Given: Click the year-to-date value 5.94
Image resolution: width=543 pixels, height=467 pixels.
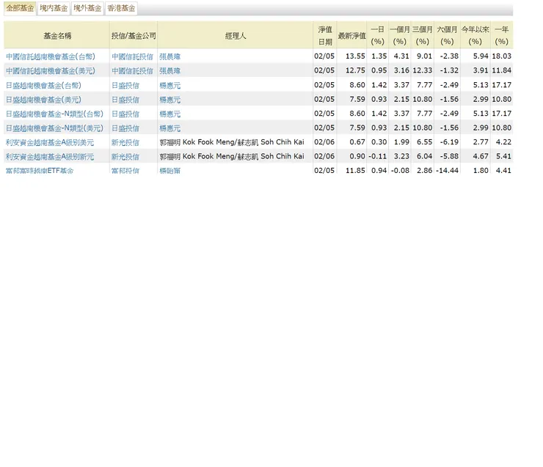Looking at the screenshot, I should (481, 56).
